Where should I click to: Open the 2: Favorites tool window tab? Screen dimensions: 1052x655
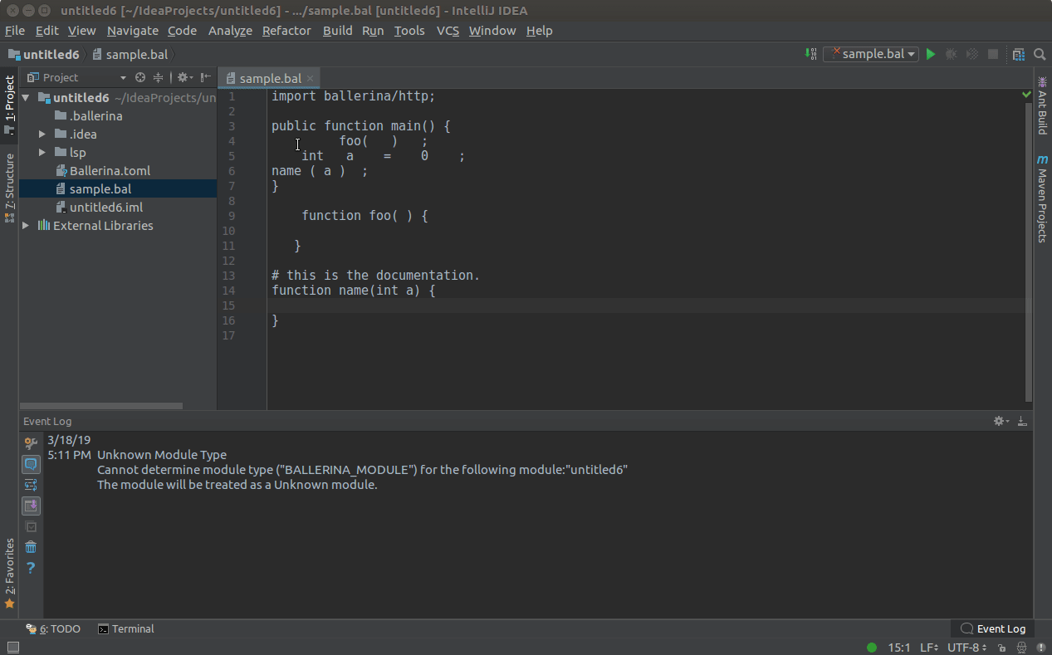[9, 574]
